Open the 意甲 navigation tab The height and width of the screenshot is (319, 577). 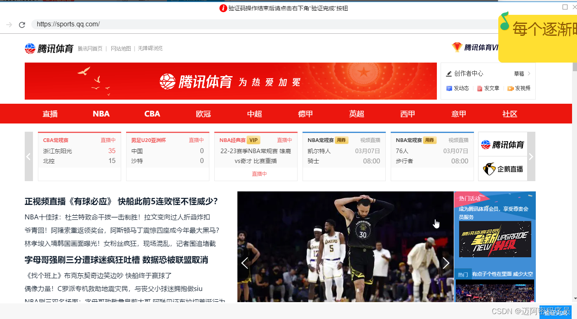coord(459,114)
